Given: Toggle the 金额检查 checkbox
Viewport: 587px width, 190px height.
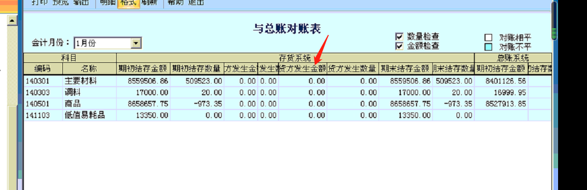Looking at the screenshot, I should [x=399, y=47].
